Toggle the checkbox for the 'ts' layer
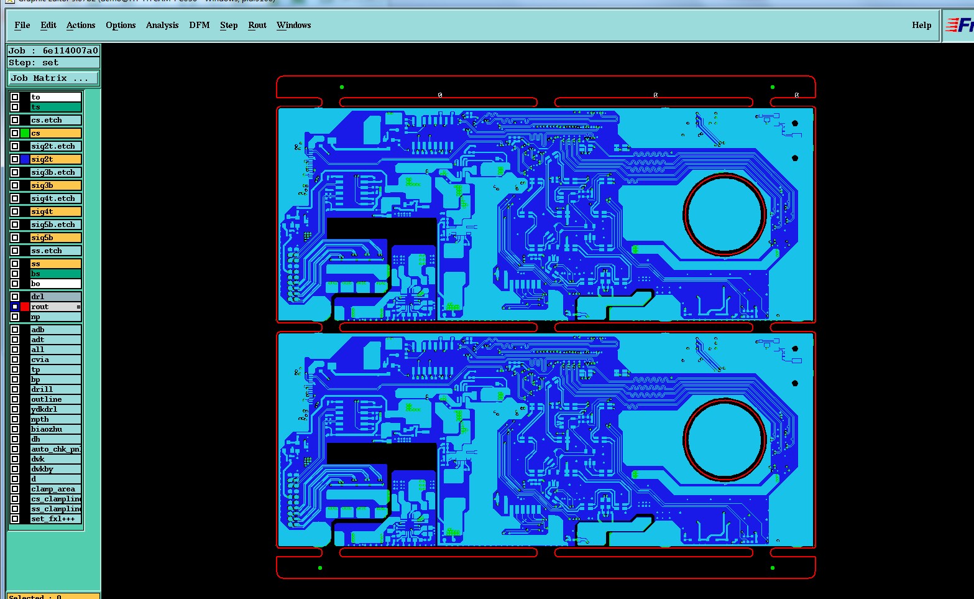This screenshot has height=599, width=974. 15,107
